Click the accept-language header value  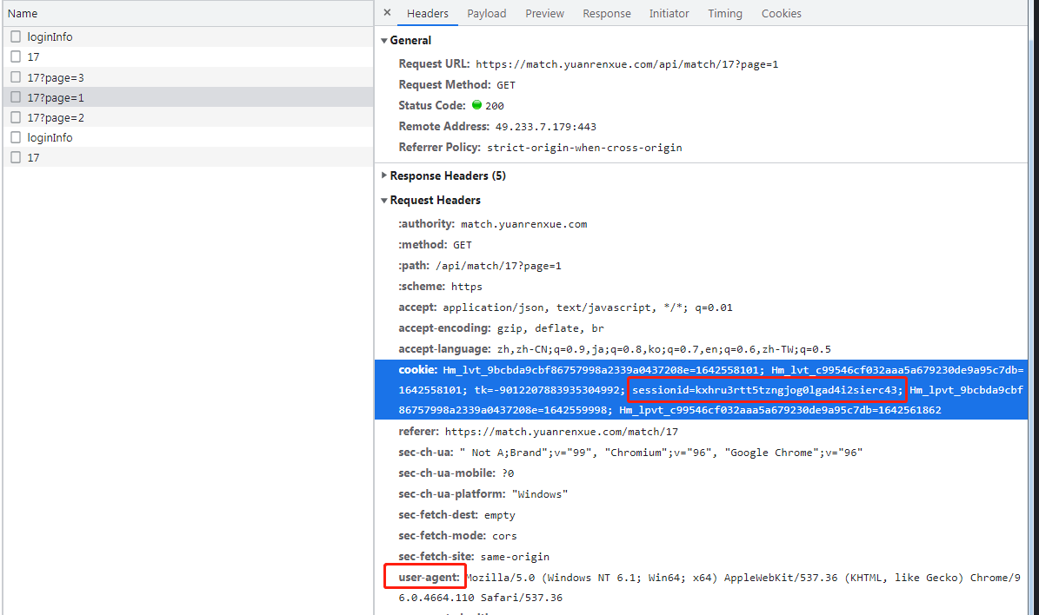click(x=664, y=349)
